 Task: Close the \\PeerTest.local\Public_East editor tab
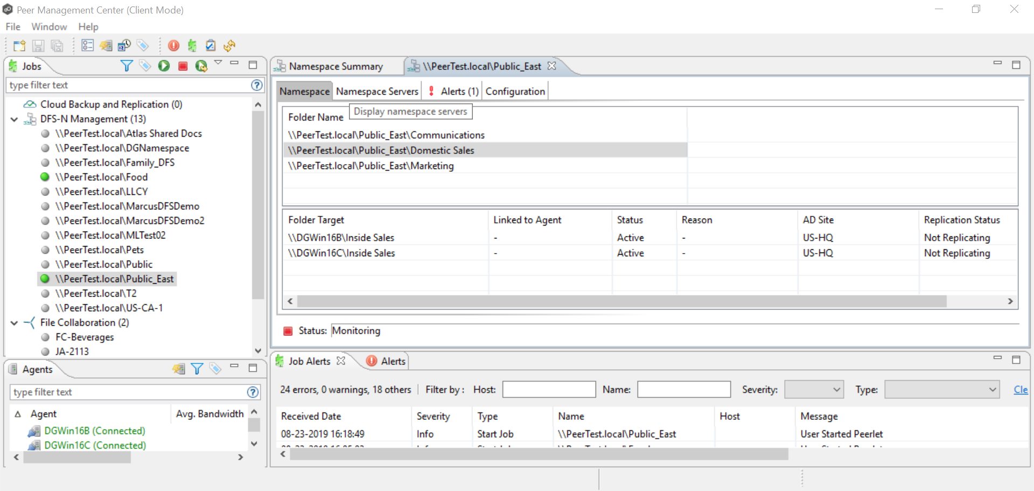551,66
